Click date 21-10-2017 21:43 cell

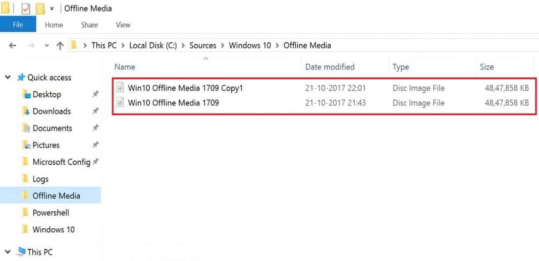[x=335, y=103]
